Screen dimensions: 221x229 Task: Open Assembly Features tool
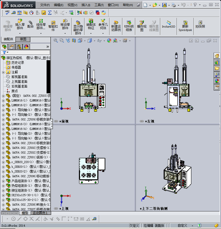(91, 24)
